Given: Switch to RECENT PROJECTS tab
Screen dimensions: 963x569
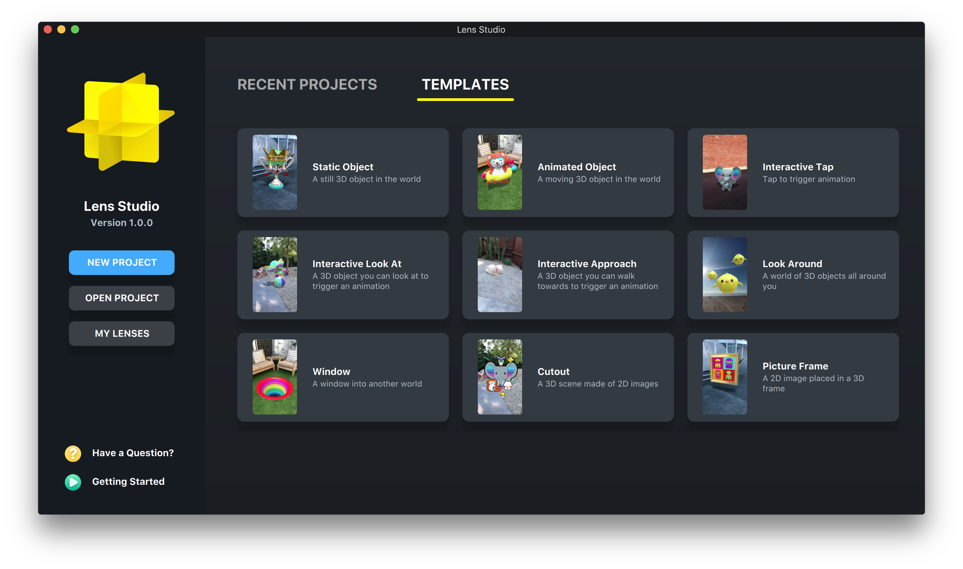Looking at the screenshot, I should coord(307,85).
